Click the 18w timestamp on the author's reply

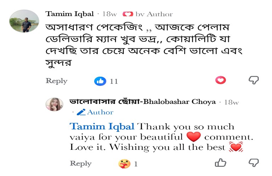pyautogui.click(x=231, y=102)
